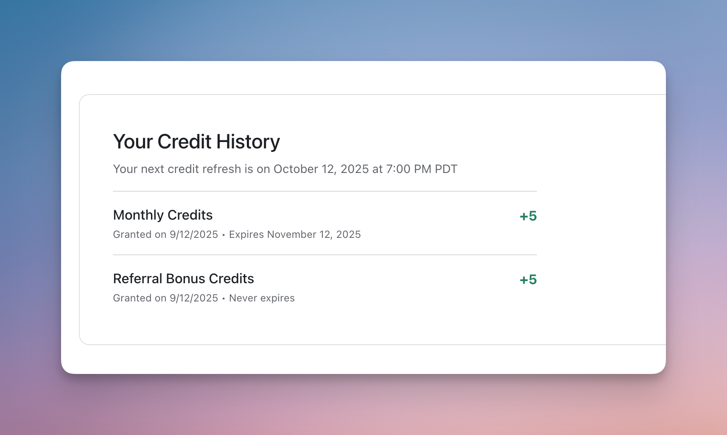Click the Monthly Credits title text
The height and width of the screenshot is (435, 727).
pyautogui.click(x=162, y=215)
